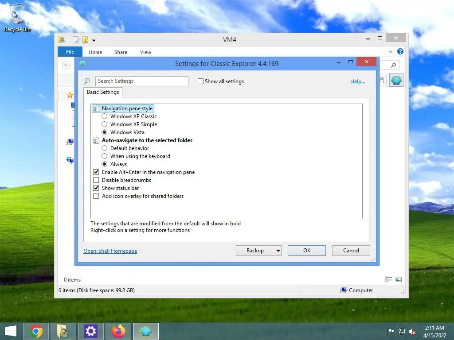Check Disable breadcrumbs
The width and height of the screenshot is (454, 340).
tap(96, 180)
